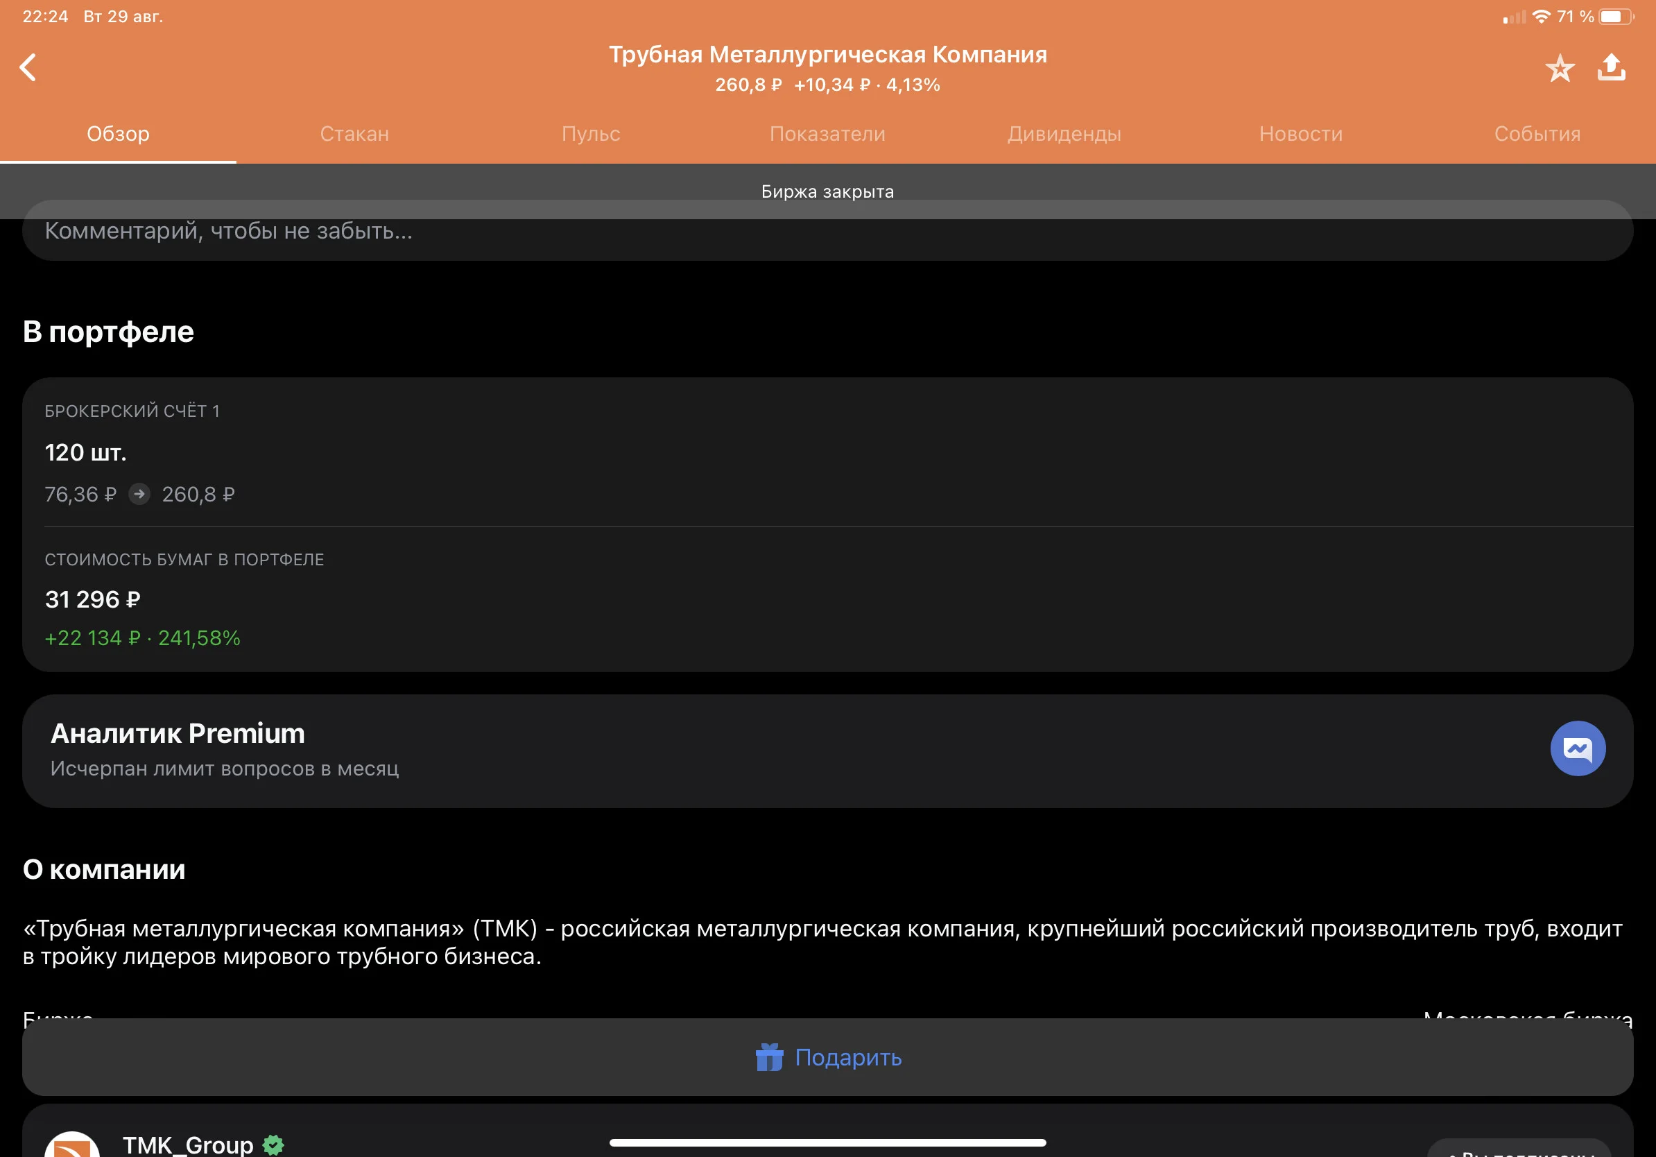Tap the battery indicator in status bar
The width and height of the screenshot is (1656, 1157).
pyautogui.click(x=1616, y=16)
